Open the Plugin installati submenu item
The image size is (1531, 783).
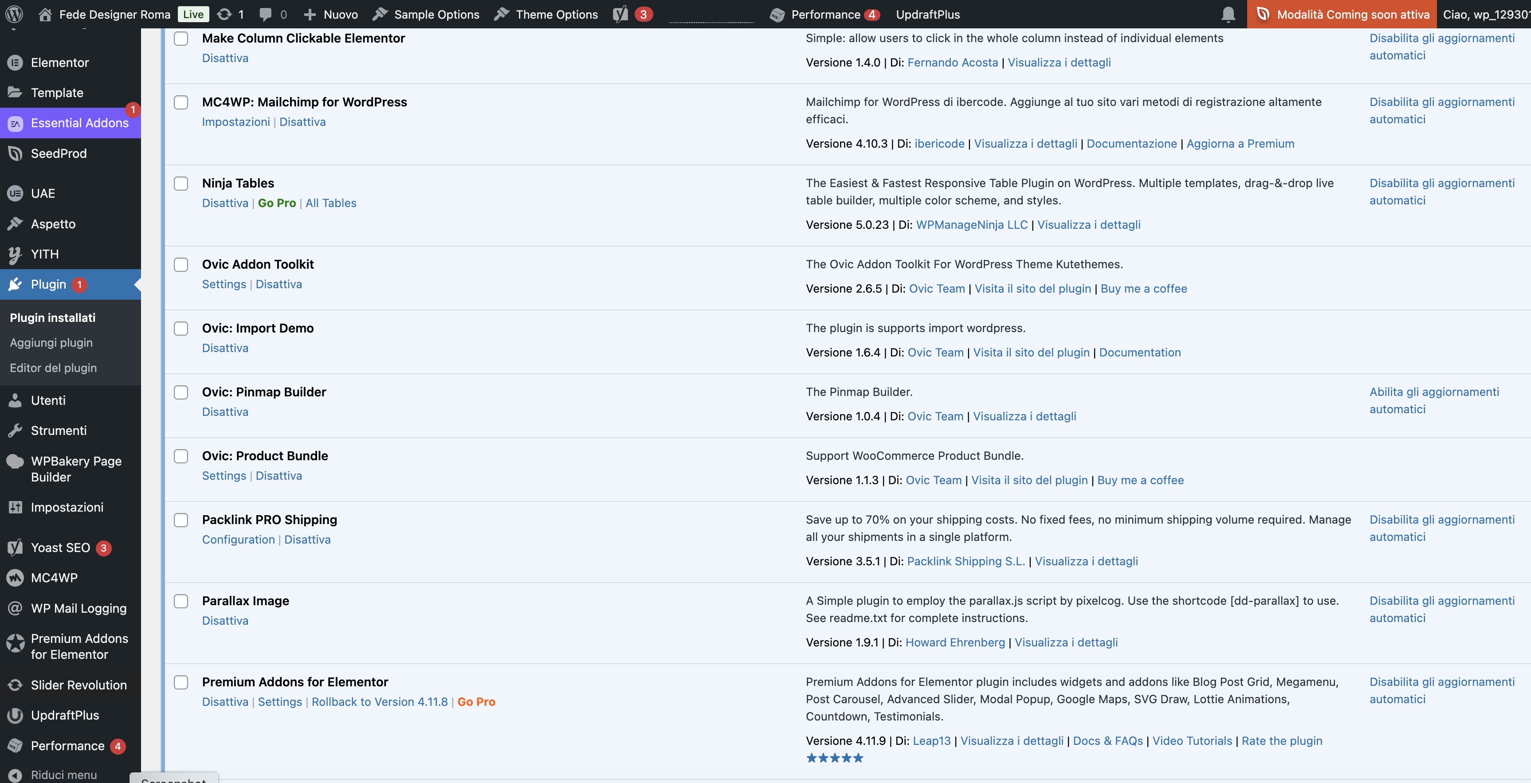[52, 318]
